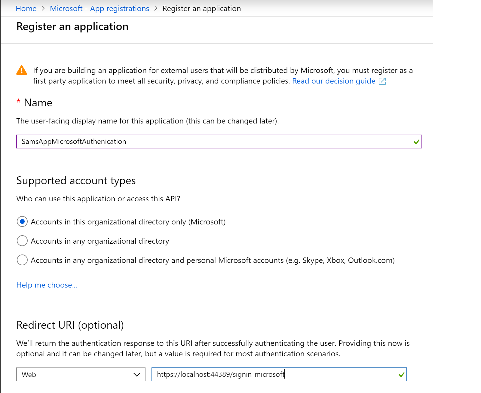Click the Register an application page heading
Screen dimensions: 481x393
click(72, 26)
